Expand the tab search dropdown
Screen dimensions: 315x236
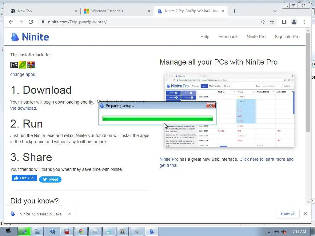(275, 11)
